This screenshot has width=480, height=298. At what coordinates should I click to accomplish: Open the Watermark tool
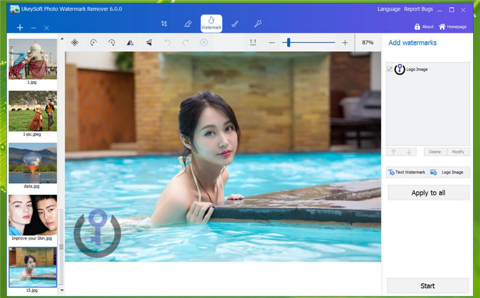pyautogui.click(x=211, y=23)
